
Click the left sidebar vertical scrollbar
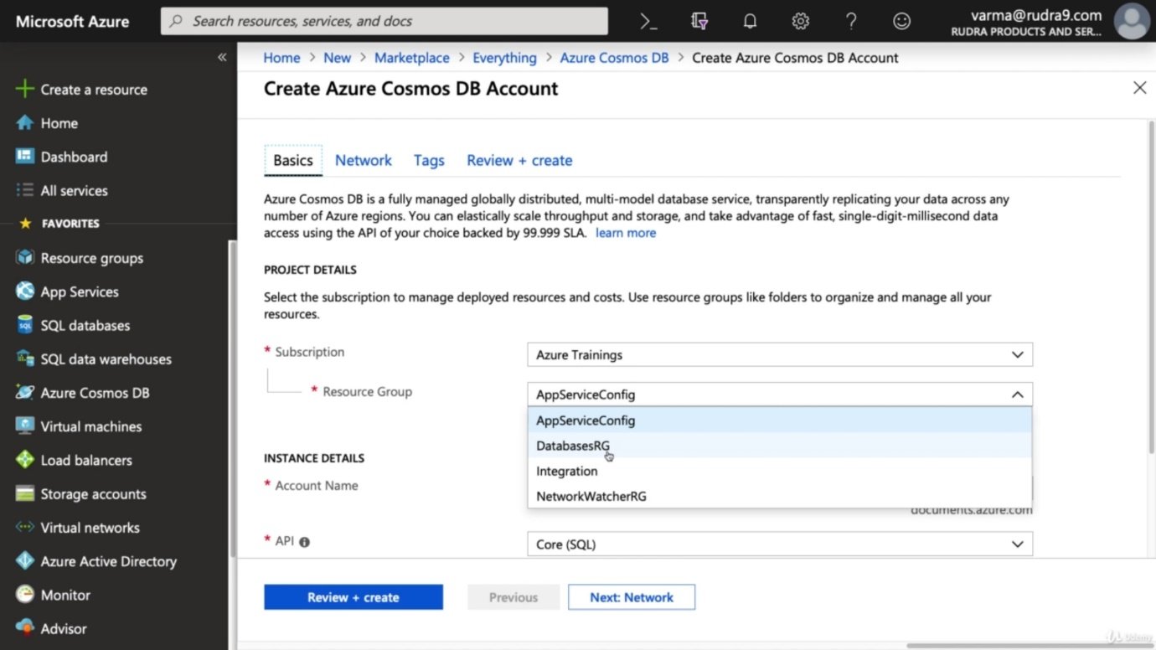coord(232,398)
